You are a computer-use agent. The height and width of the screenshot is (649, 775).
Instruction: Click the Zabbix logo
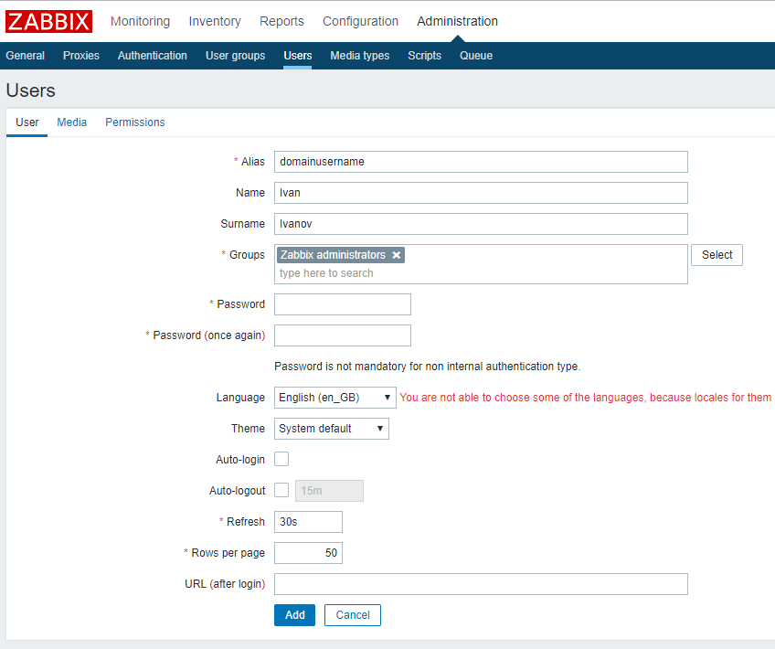48,22
